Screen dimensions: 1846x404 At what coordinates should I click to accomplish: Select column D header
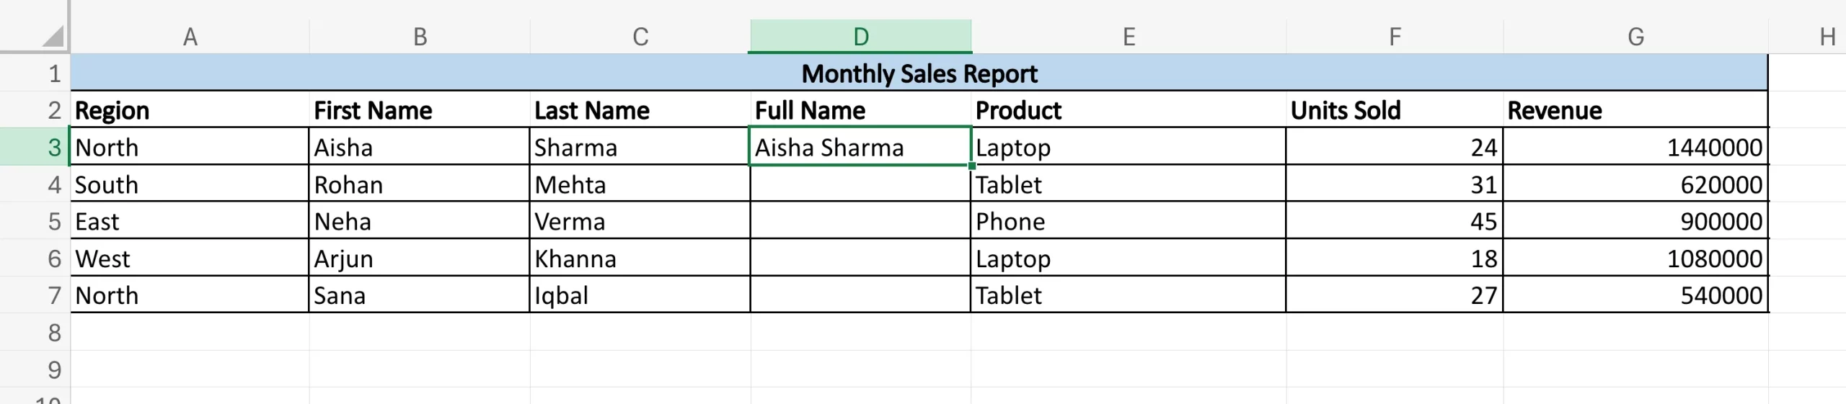point(860,36)
